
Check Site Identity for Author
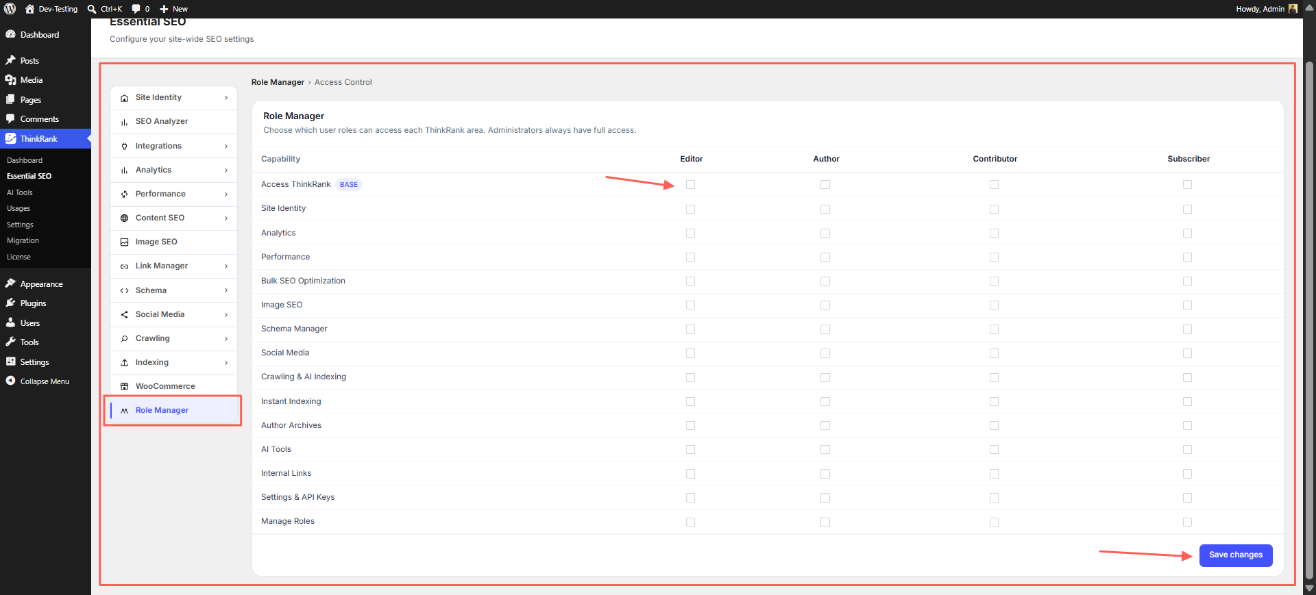[825, 209]
